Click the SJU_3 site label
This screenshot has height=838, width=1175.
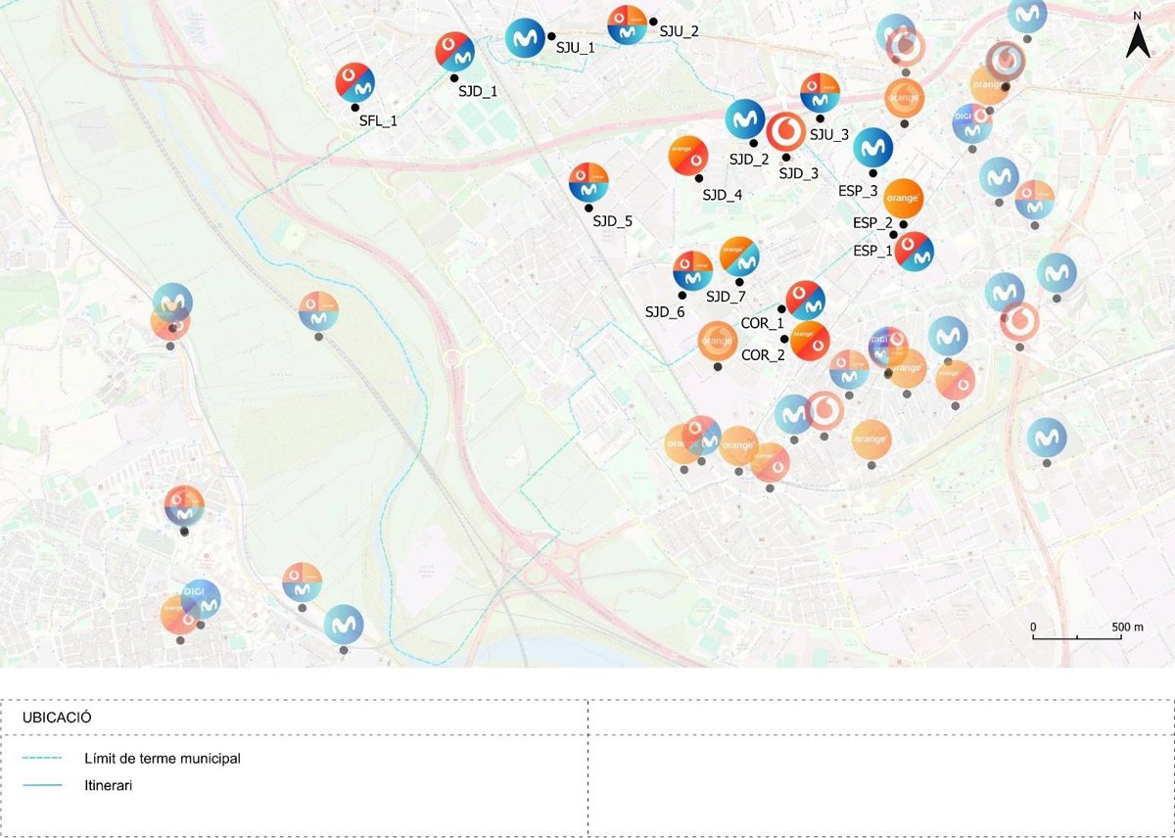pyautogui.click(x=829, y=135)
